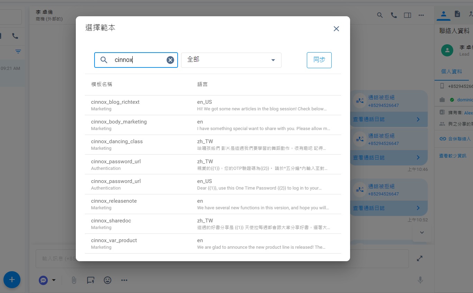
Task: Select the cinnox_blog_richtext template
Action: (213, 105)
